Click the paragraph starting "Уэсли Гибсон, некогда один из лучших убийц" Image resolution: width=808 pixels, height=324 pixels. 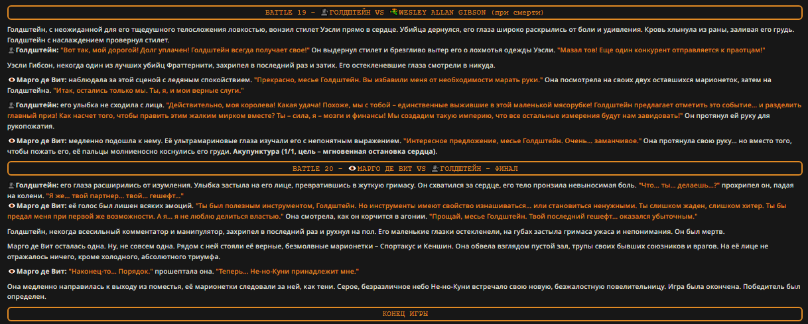click(x=251, y=65)
